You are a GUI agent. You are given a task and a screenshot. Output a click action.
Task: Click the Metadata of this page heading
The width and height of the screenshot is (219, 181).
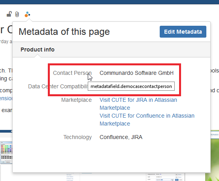point(64,32)
